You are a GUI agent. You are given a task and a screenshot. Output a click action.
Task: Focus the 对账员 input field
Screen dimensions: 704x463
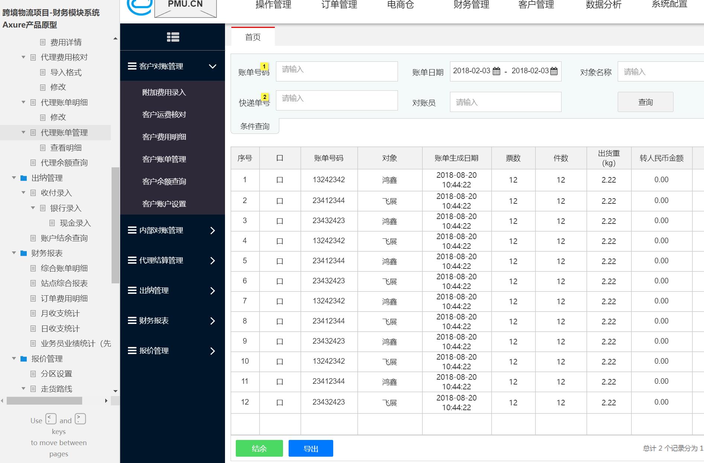(x=506, y=102)
